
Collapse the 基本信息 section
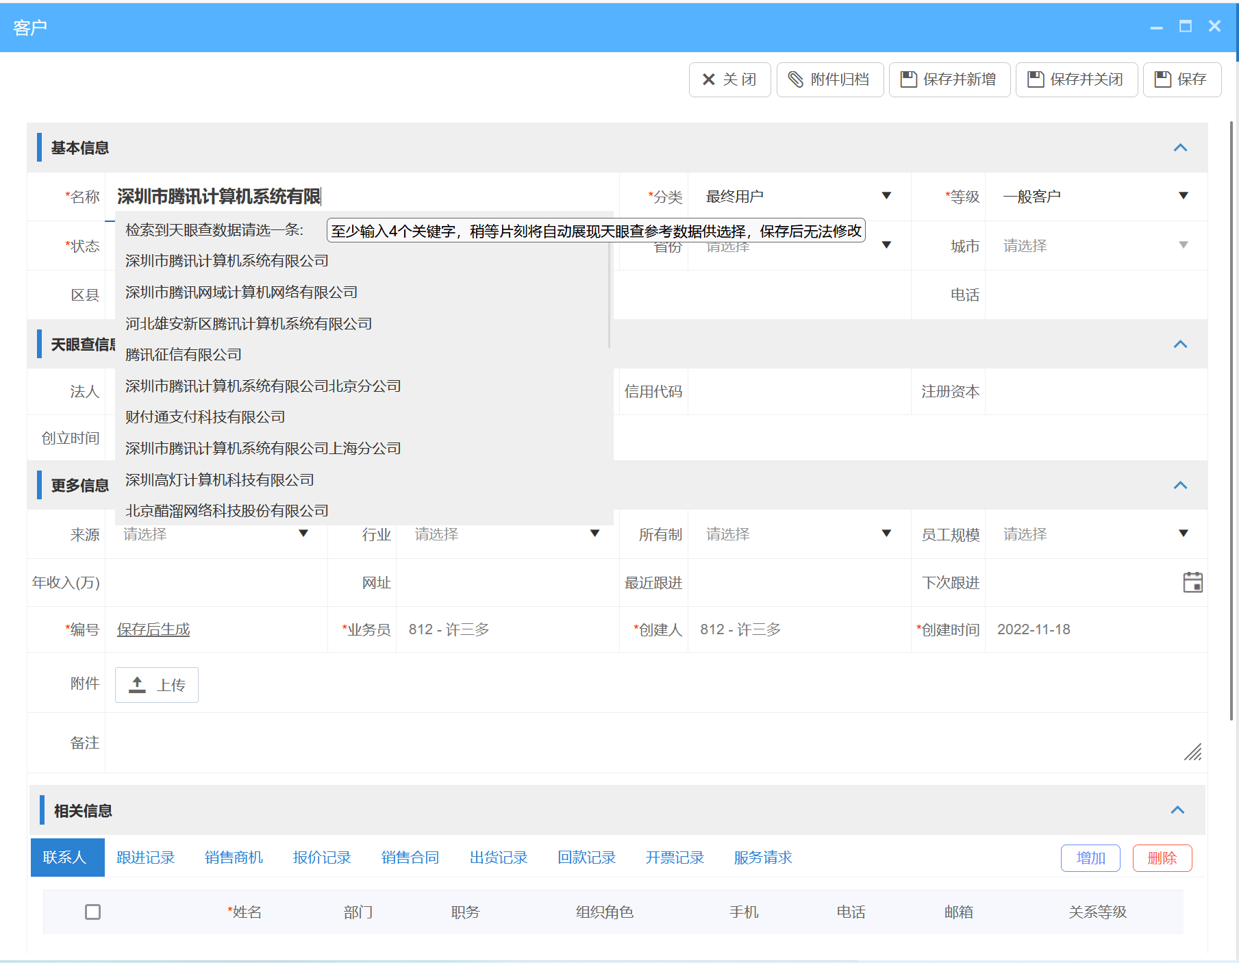pyautogui.click(x=1179, y=148)
